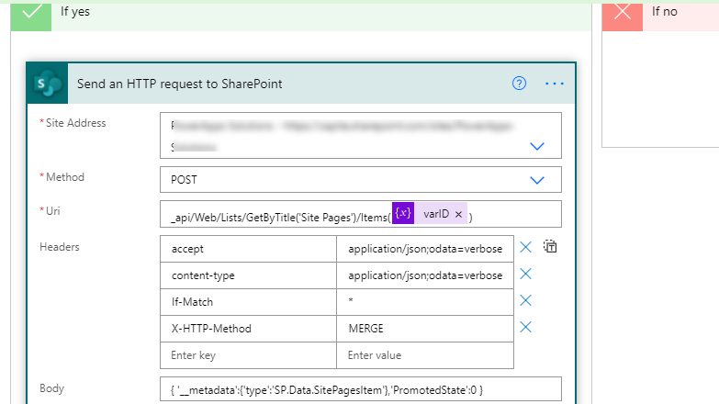The image size is (719, 404).
Task: Select the varID variable token
Action: [430, 214]
